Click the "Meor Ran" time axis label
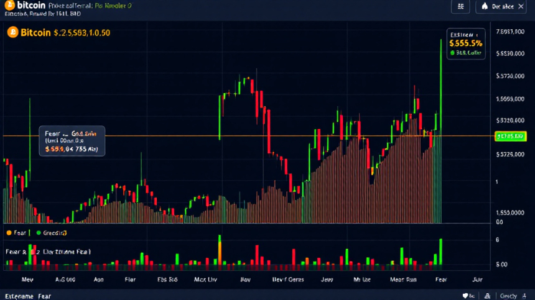This screenshot has height=300, width=535. click(403, 280)
